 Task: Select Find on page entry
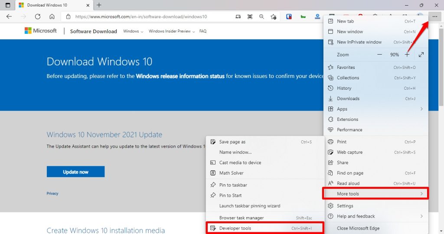point(375,173)
